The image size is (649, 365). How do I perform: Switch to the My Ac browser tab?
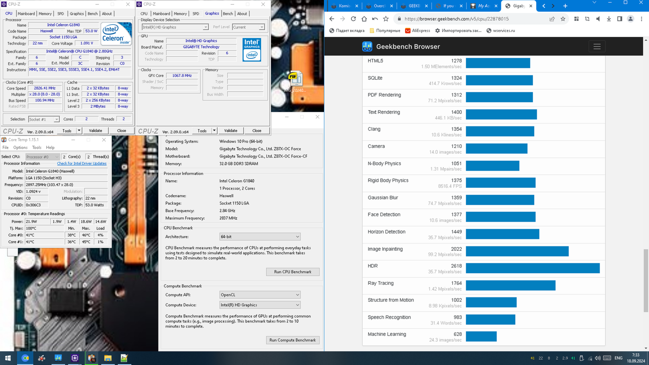pyautogui.click(x=484, y=6)
